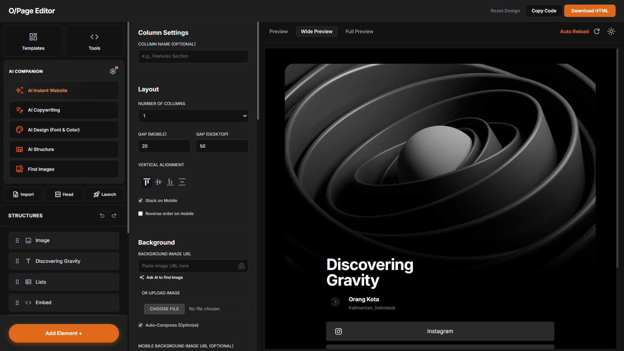The image size is (624, 351).
Task: Undo the last structure change
Action: (x=102, y=215)
